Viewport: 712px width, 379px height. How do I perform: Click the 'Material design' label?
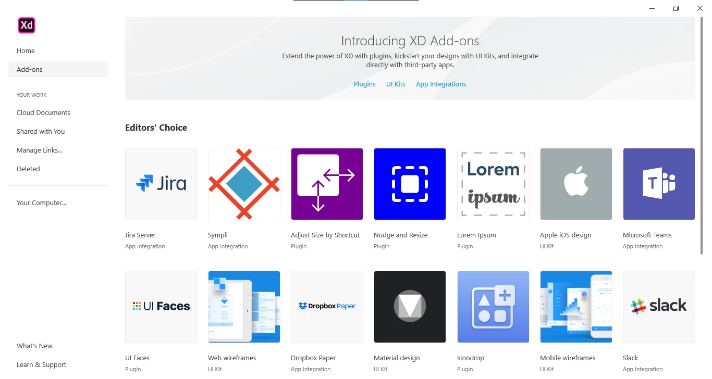(x=397, y=358)
